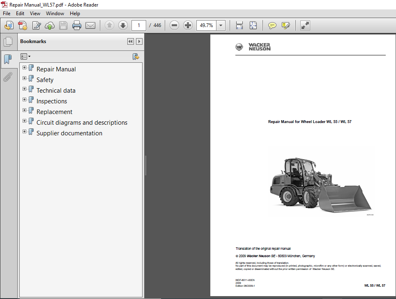Click the document title text on page
This screenshot has width=396, height=299.
[x=310, y=122]
